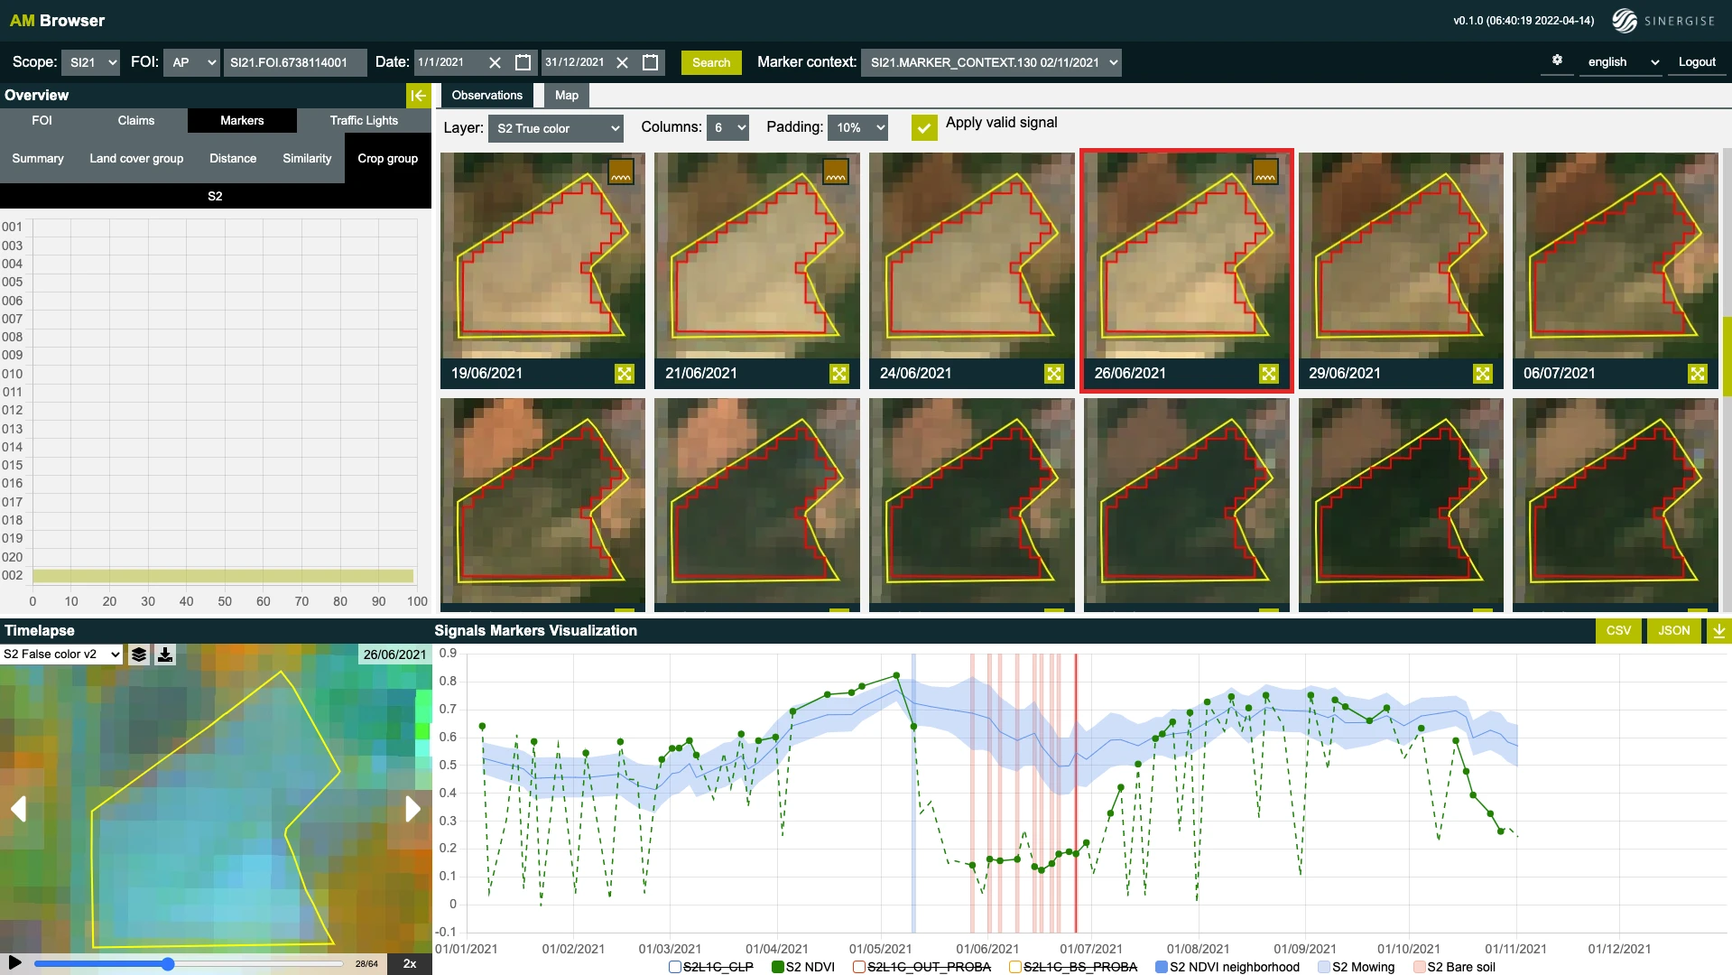The image size is (1732, 975).
Task: Click the layers icon in Timelapse panel
Action: [139, 655]
